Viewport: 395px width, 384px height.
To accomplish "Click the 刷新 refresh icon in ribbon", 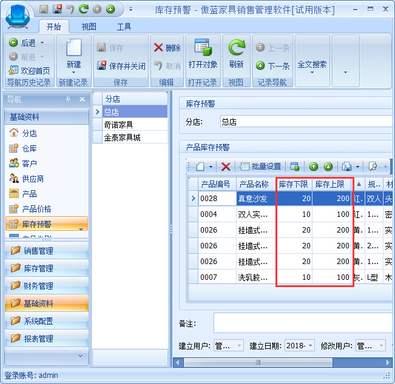I will pyautogui.click(x=236, y=50).
